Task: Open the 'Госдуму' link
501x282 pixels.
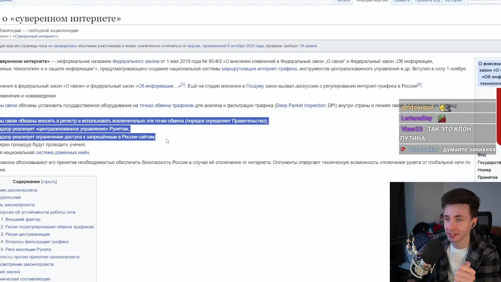Action: 255,86
